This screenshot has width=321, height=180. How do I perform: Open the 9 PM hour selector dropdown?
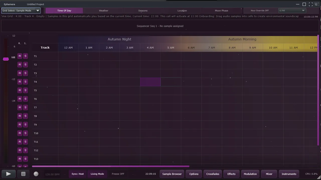tap(292, 10)
